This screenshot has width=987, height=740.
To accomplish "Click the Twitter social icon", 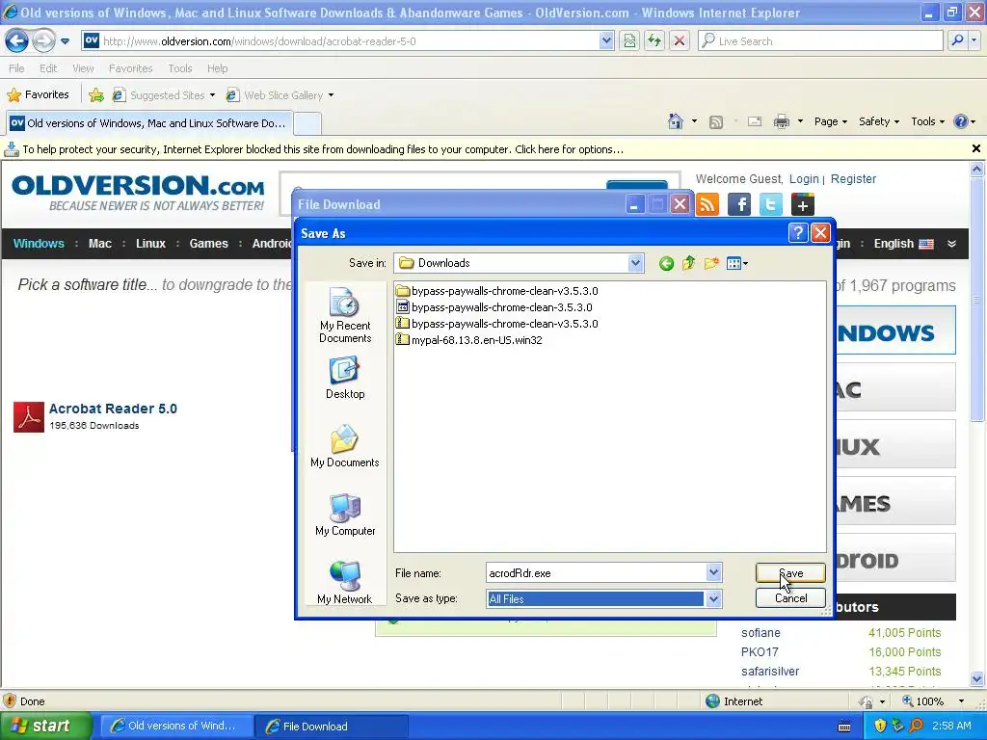I will 770,204.
